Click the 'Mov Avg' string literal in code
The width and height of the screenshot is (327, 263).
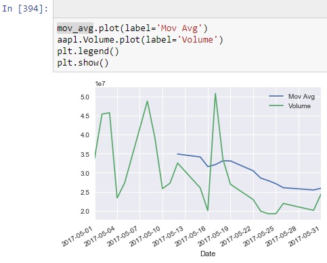(x=179, y=28)
